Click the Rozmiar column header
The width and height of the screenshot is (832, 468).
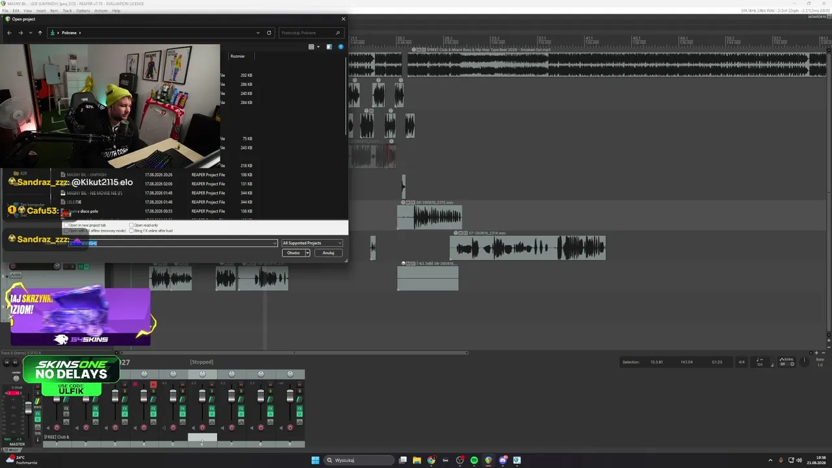coord(238,57)
